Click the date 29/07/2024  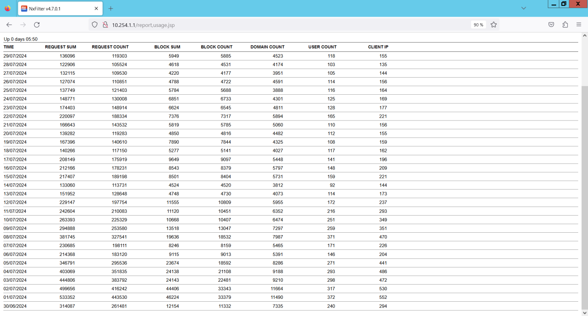15,56
